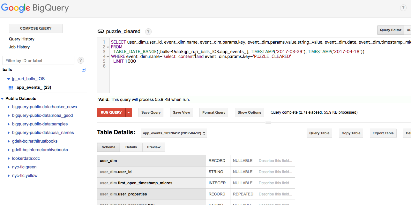This screenshot has width=411, height=205.
Task: Edit the user_dim field description
Action: (x=275, y=161)
